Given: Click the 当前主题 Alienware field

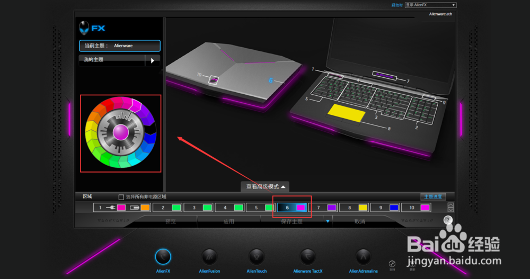Looking at the screenshot, I should pos(120,46).
